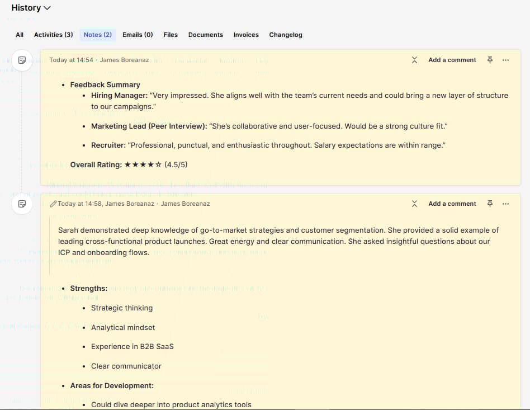Click the note icon beside the first note
Screen dimensions: 530x410
click(x=22, y=60)
